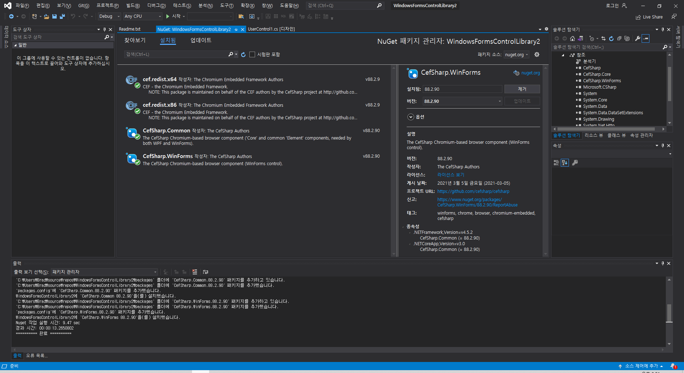The height and width of the screenshot is (373, 684).
Task: Click the notifications bell in status bar
Action: click(x=673, y=366)
